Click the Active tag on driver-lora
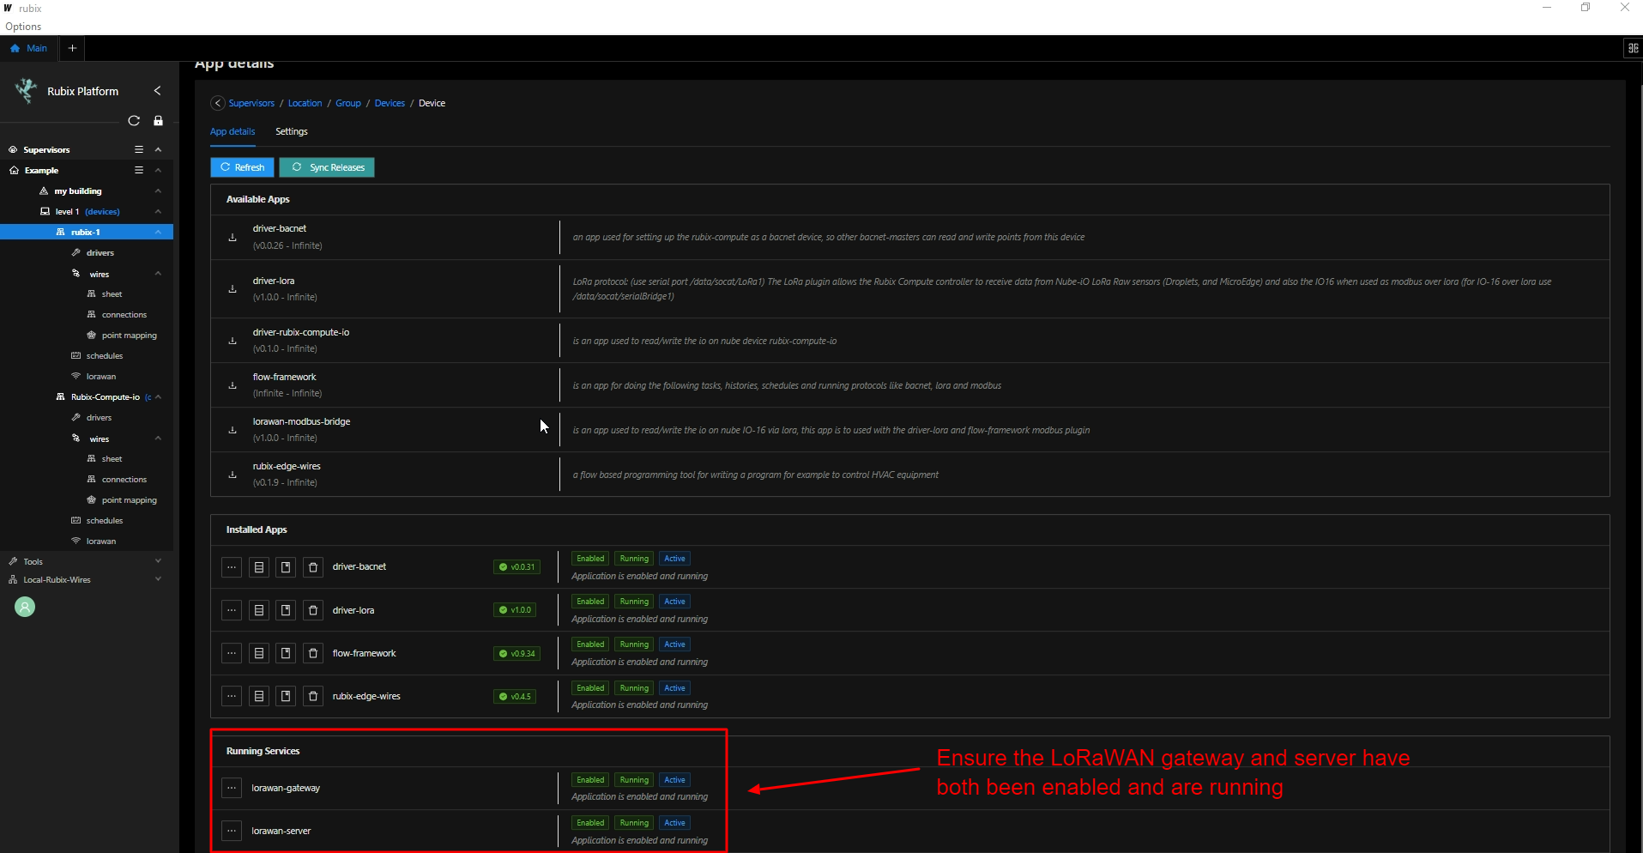Image resolution: width=1643 pixels, height=853 pixels. [x=675, y=602]
